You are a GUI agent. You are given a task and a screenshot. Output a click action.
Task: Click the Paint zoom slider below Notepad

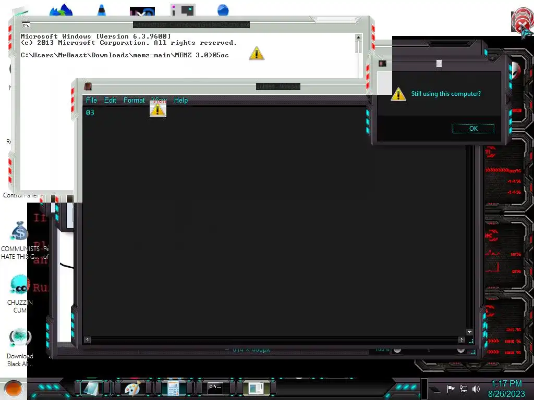(x=429, y=349)
